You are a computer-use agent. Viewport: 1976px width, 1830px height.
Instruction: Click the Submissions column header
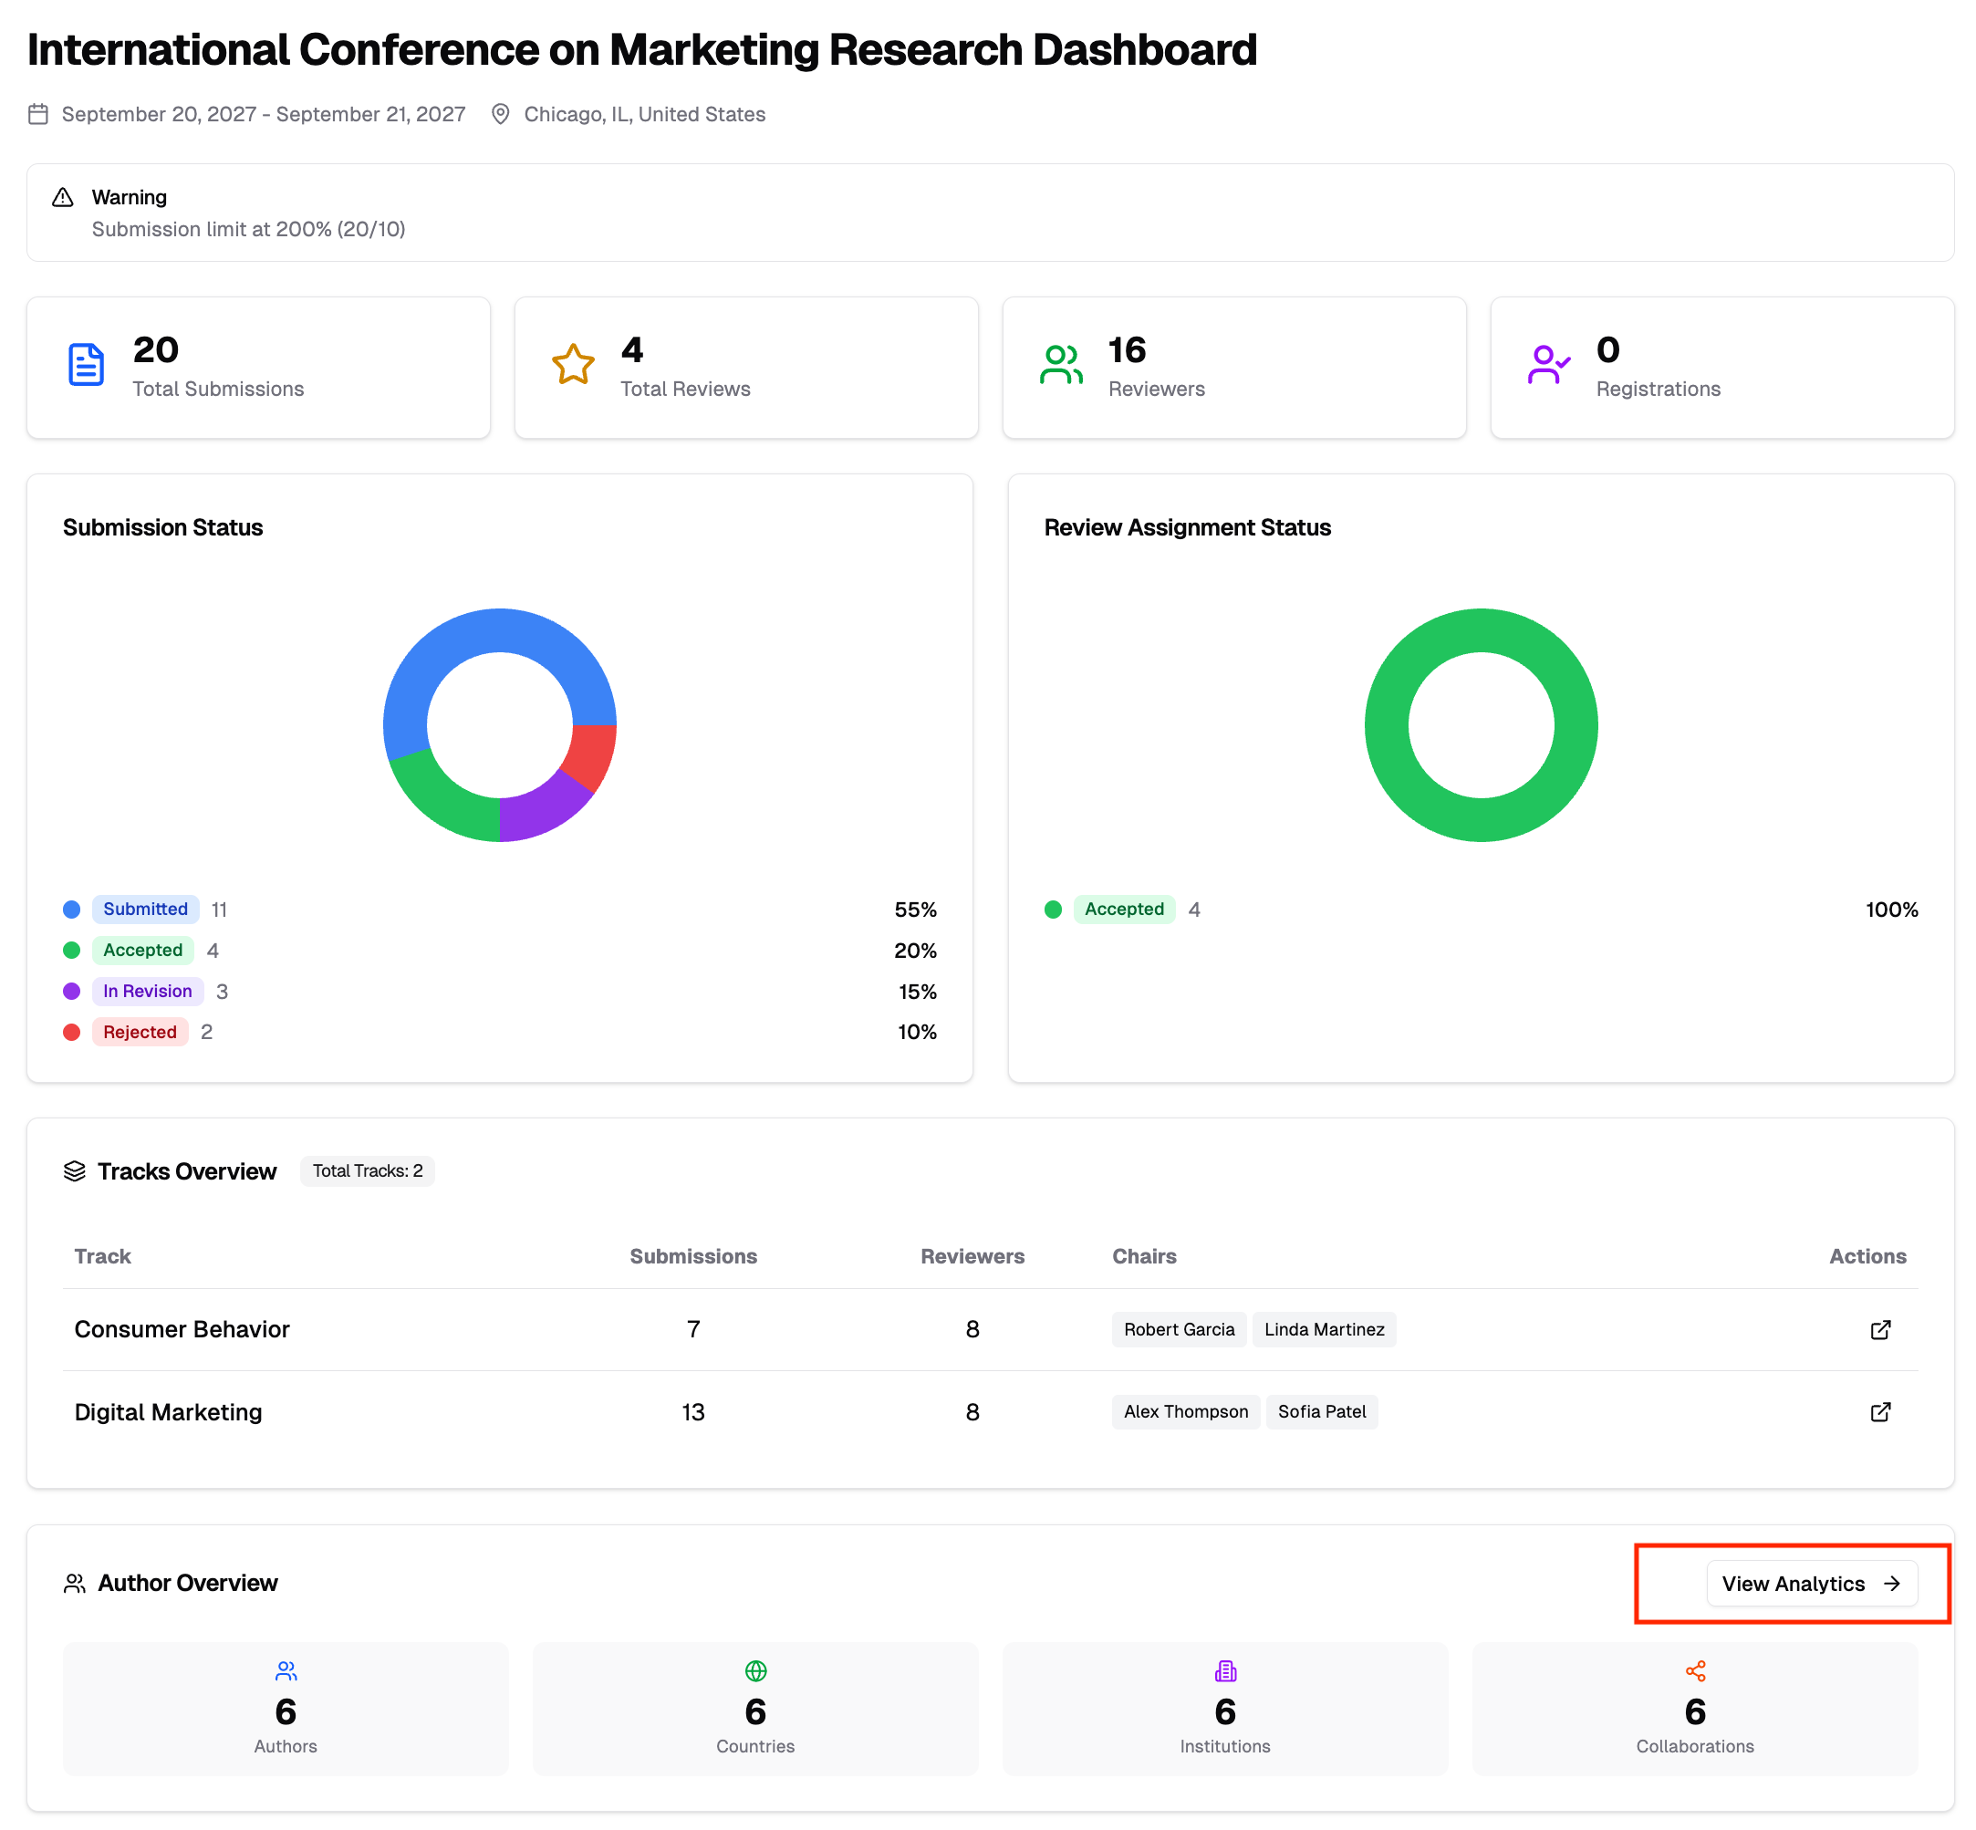692,1255
